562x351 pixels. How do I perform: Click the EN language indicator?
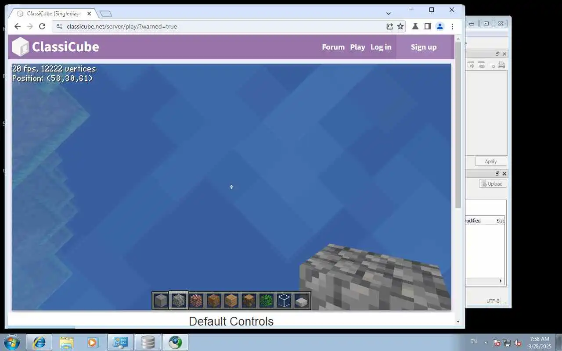[473, 341]
